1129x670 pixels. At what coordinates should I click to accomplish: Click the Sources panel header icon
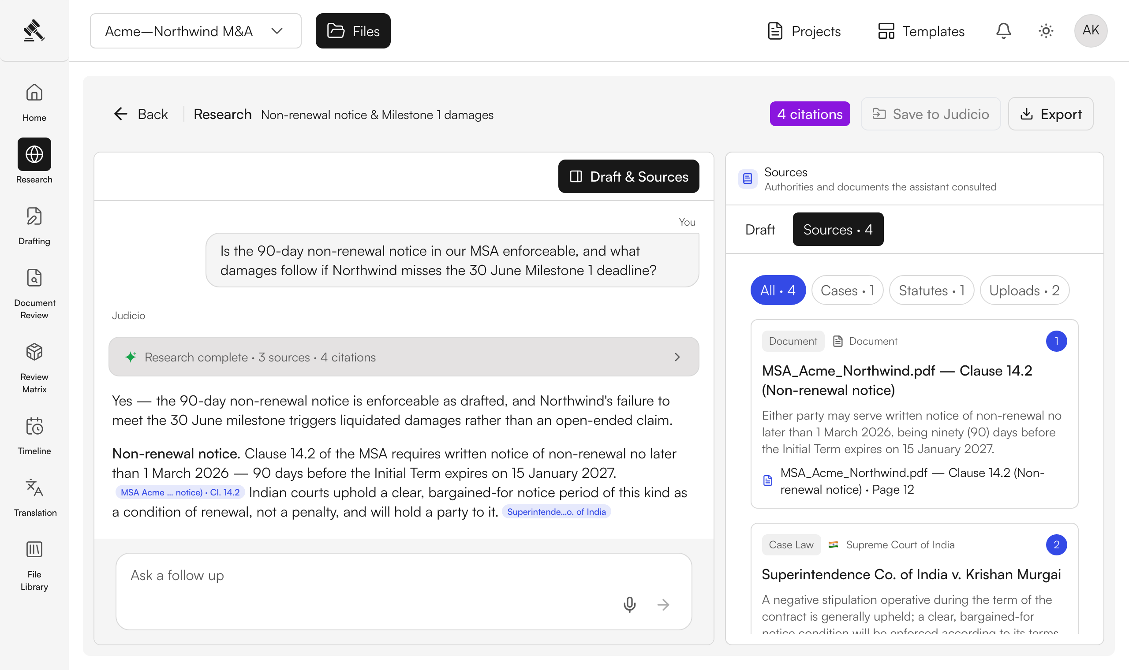click(x=748, y=179)
